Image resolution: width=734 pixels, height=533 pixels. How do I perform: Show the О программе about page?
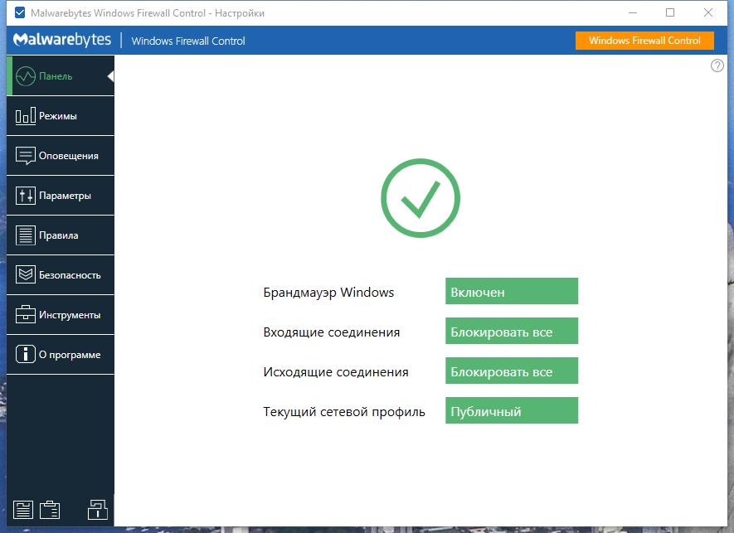tap(61, 355)
